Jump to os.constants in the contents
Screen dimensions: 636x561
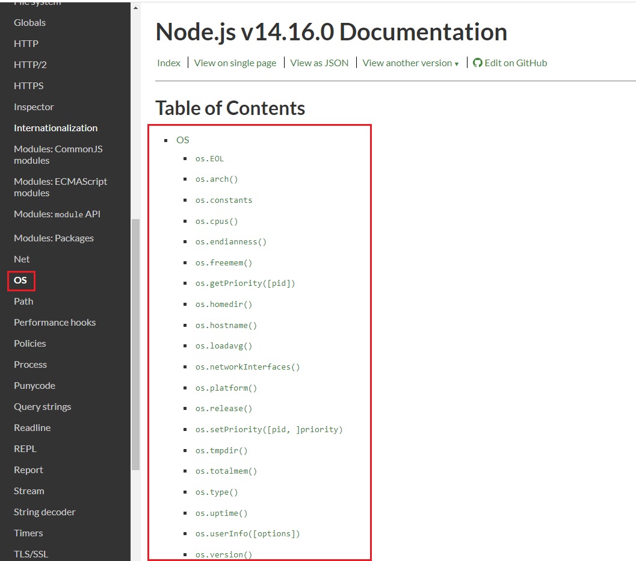pyautogui.click(x=224, y=200)
